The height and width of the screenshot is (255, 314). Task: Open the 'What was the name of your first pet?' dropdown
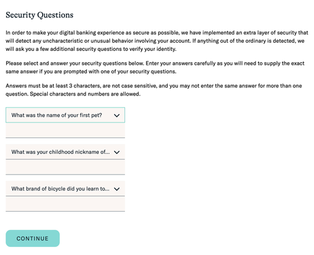(x=65, y=115)
